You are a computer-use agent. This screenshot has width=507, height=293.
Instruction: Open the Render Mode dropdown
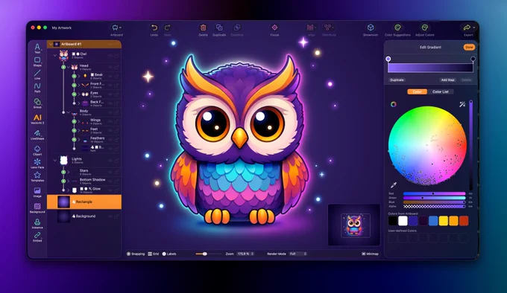click(x=297, y=254)
